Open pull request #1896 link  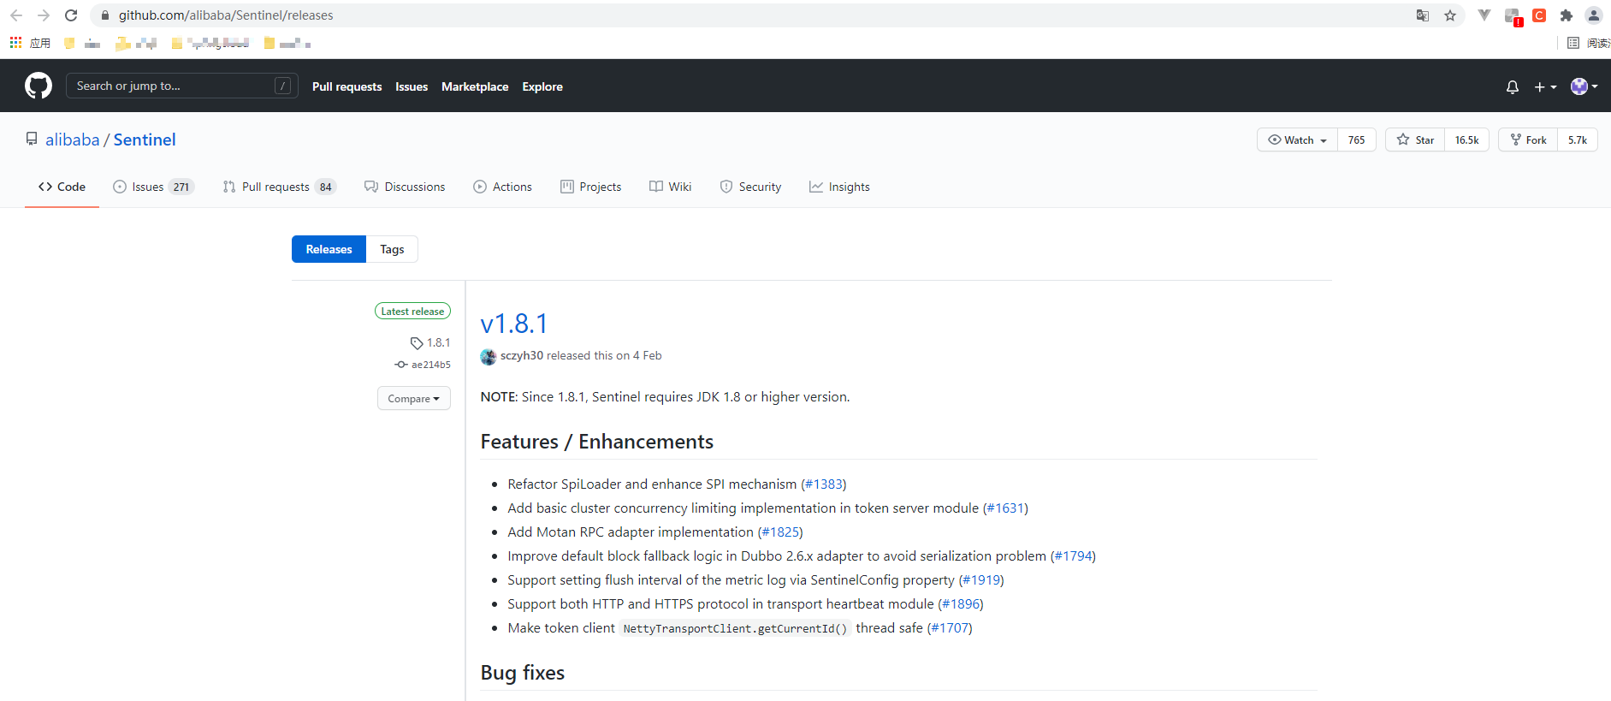click(961, 604)
